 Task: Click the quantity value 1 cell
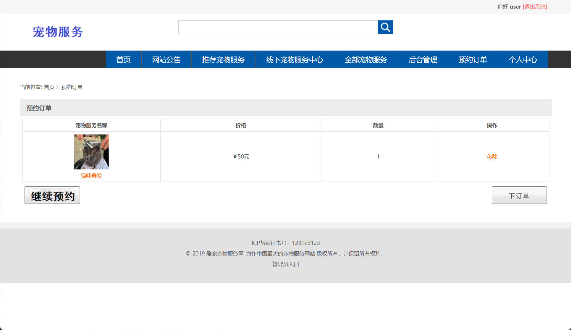tap(378, 156)
